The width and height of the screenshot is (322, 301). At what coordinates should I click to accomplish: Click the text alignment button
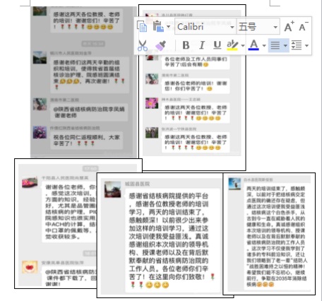[x=275, y=45]
